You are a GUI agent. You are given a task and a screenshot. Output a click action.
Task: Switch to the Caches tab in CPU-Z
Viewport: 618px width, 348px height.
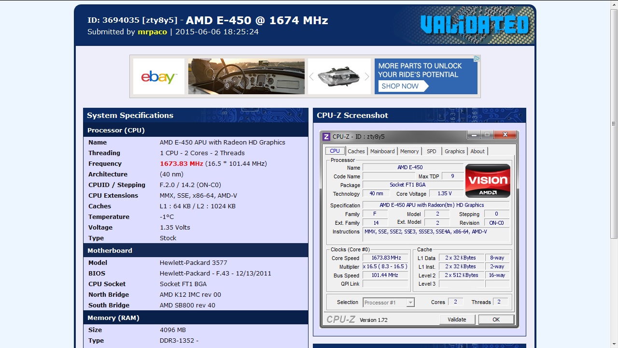(x=356, y=151)
